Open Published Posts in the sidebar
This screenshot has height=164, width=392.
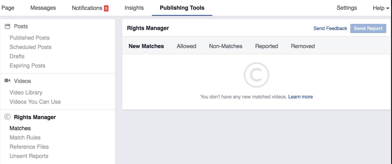click(29, 38)
